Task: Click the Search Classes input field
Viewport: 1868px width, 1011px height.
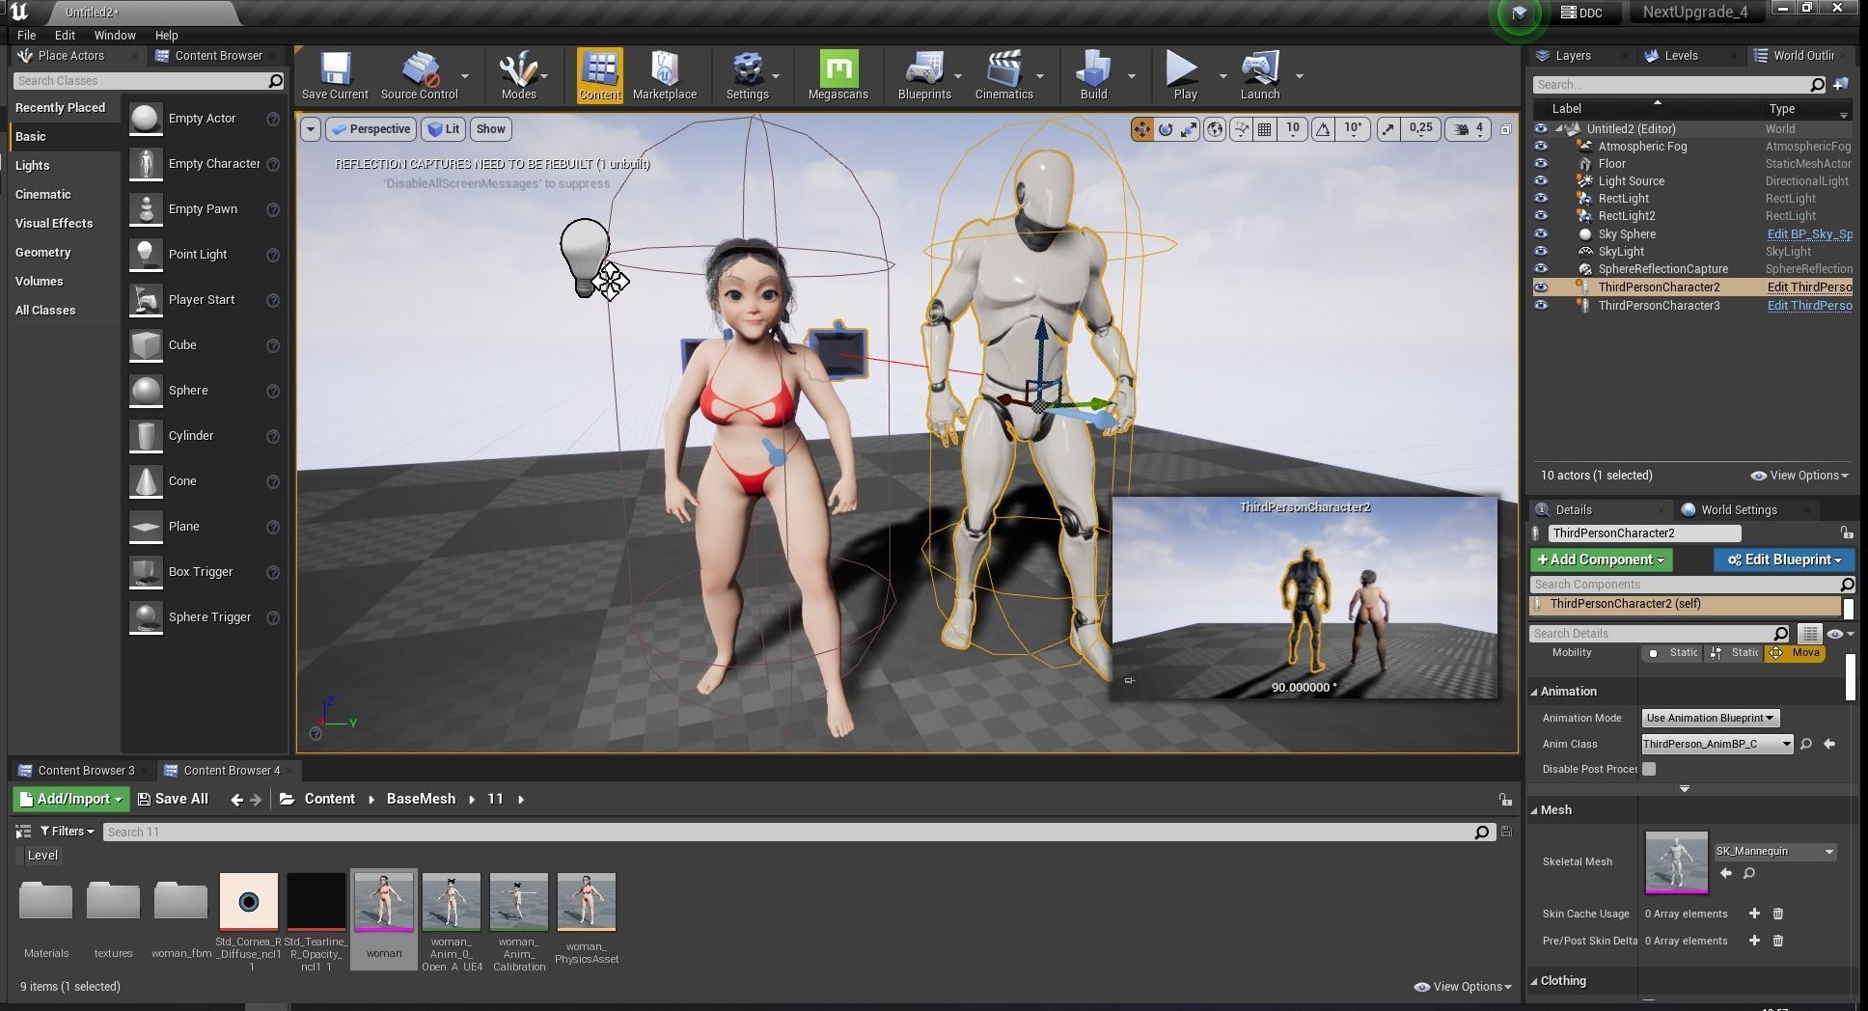Action: 149,81
